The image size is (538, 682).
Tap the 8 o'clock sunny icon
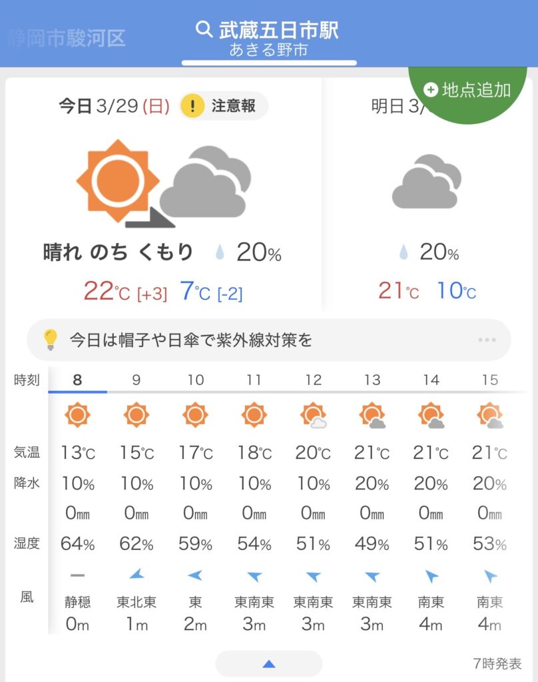click(77, 415)
